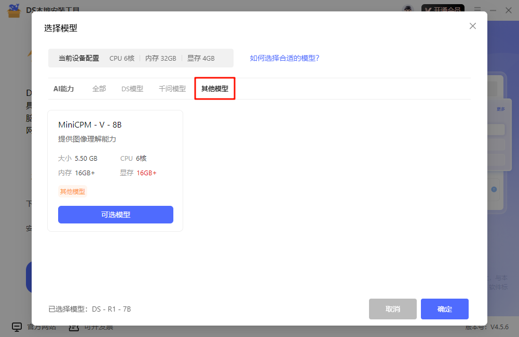Close the 选择模型 dialog with X
The image size is (519, 337).
pyautogui.click(x=472, y=26)
